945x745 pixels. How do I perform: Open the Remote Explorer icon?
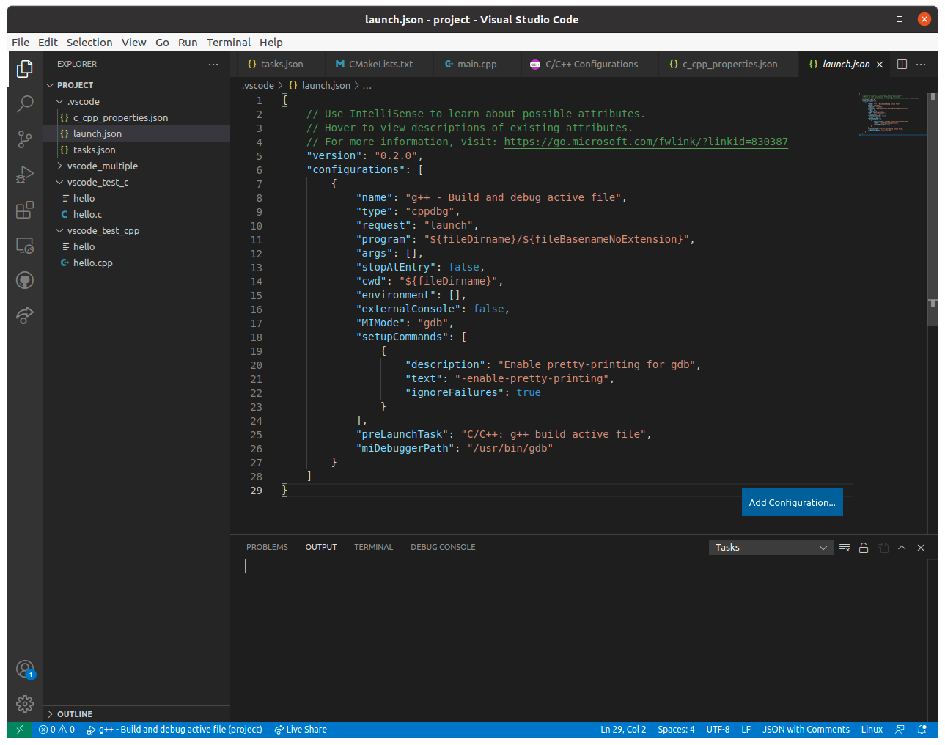tap(25, 245)
